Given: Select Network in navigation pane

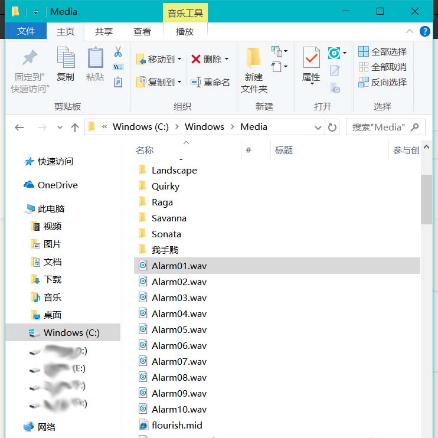Looking at the screenshot, I should point(40,427).
